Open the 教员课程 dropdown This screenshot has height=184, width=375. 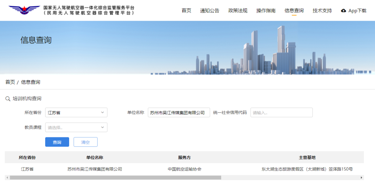point(76,127)
